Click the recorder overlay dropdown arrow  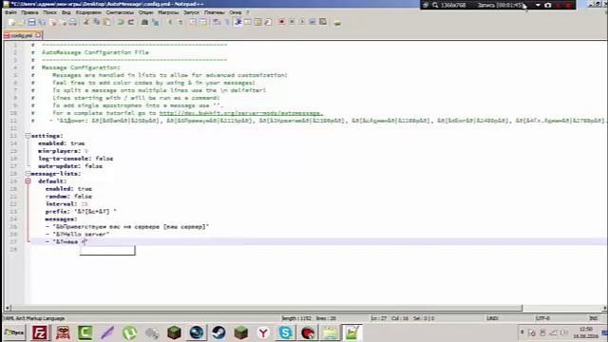point(538,5)
